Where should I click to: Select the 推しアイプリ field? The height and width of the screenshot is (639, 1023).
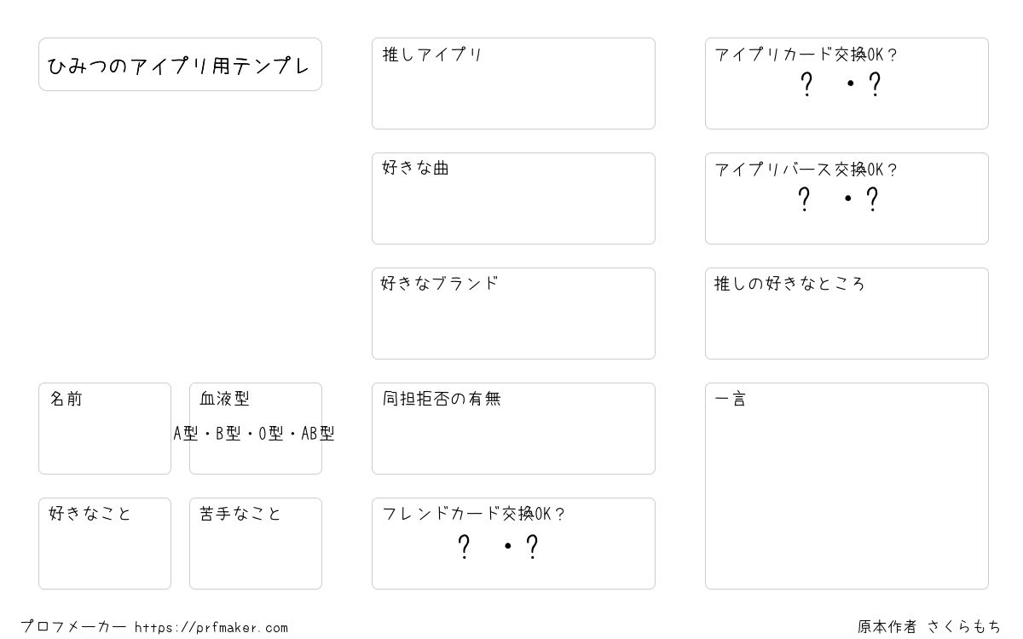513,83
